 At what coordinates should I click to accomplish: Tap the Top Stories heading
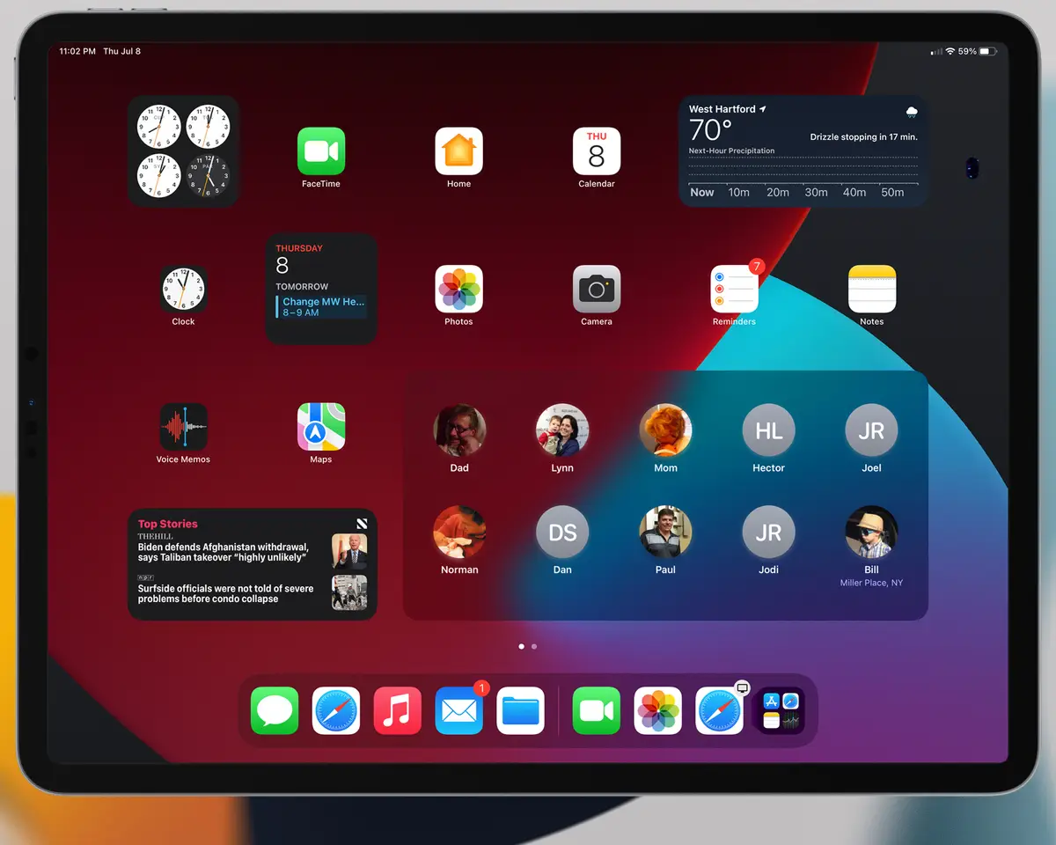167,524
